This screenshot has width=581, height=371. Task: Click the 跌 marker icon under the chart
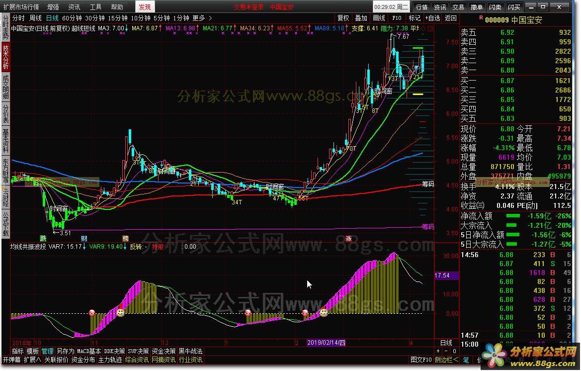tap(43, 239)
